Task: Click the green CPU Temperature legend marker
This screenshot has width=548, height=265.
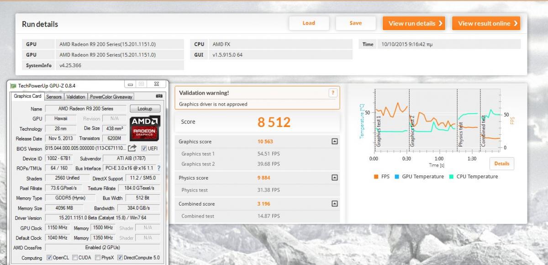Action: pyautogui.click(x=452, y=176)
